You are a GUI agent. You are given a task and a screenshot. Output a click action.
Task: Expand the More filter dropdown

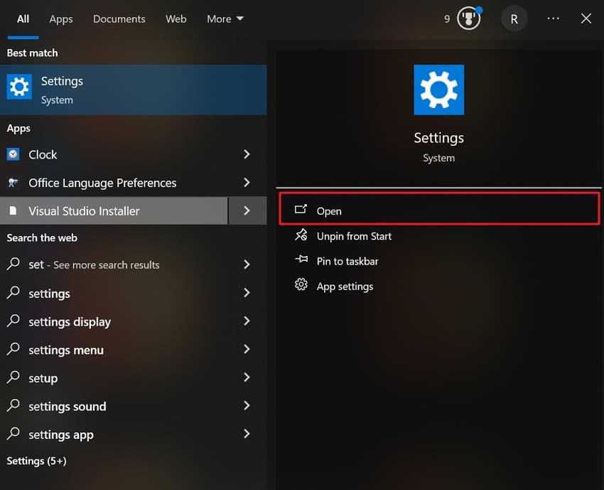pos(225,18)
